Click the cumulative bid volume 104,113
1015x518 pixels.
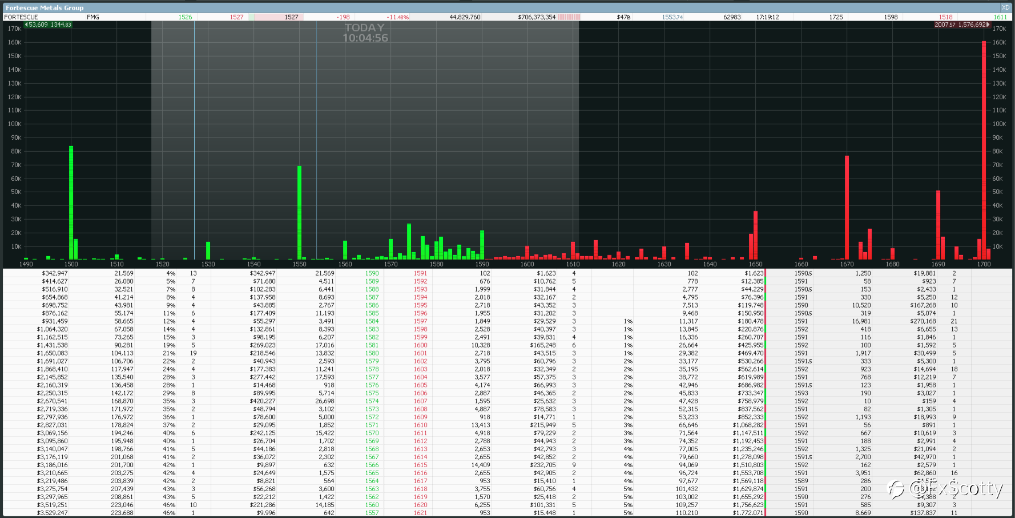click(x=122, y=353)
